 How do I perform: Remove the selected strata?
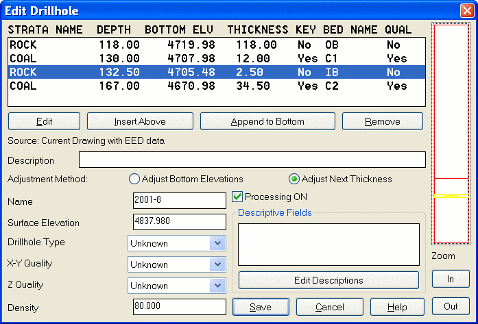click(382, 121)
